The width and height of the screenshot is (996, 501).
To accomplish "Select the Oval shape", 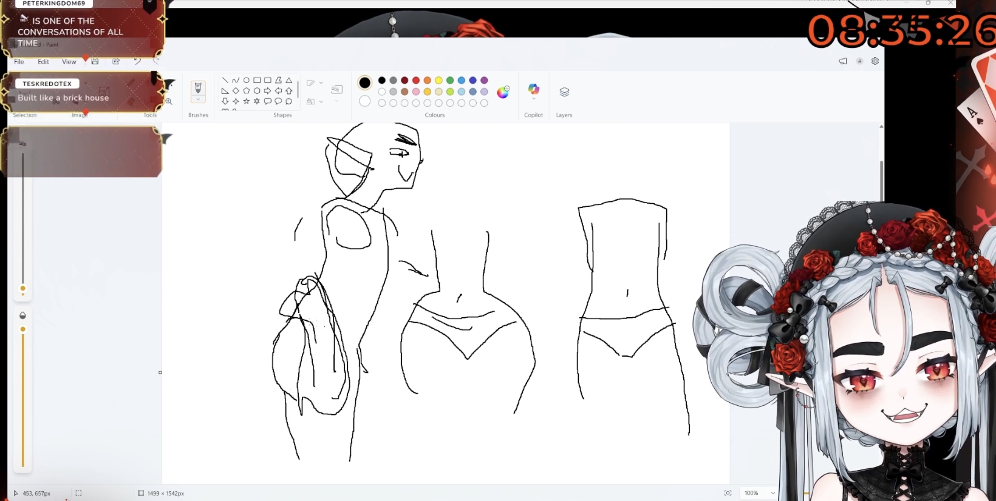I will coord(247,80).
